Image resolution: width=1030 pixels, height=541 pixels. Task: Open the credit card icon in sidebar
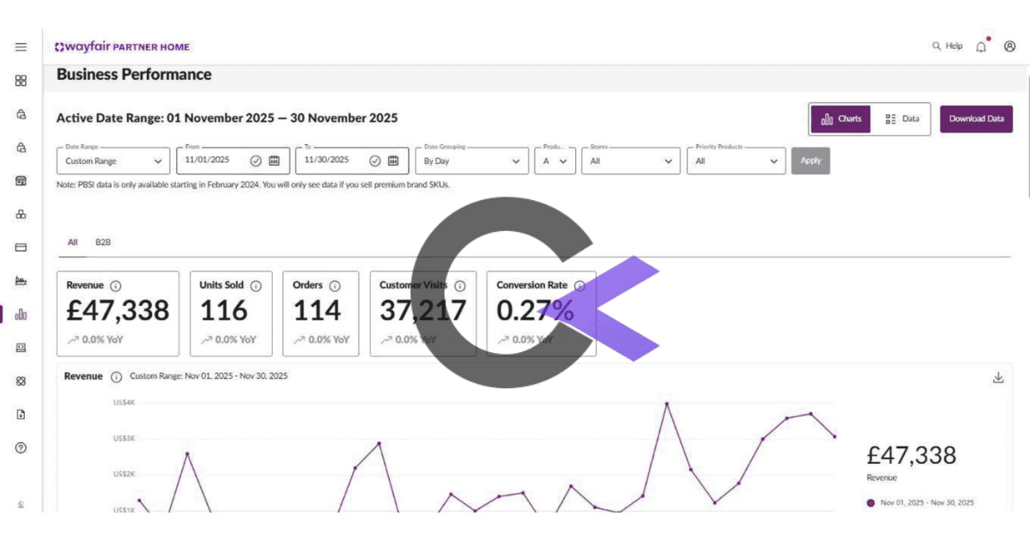pyautogui.click(x=21, y=247)
